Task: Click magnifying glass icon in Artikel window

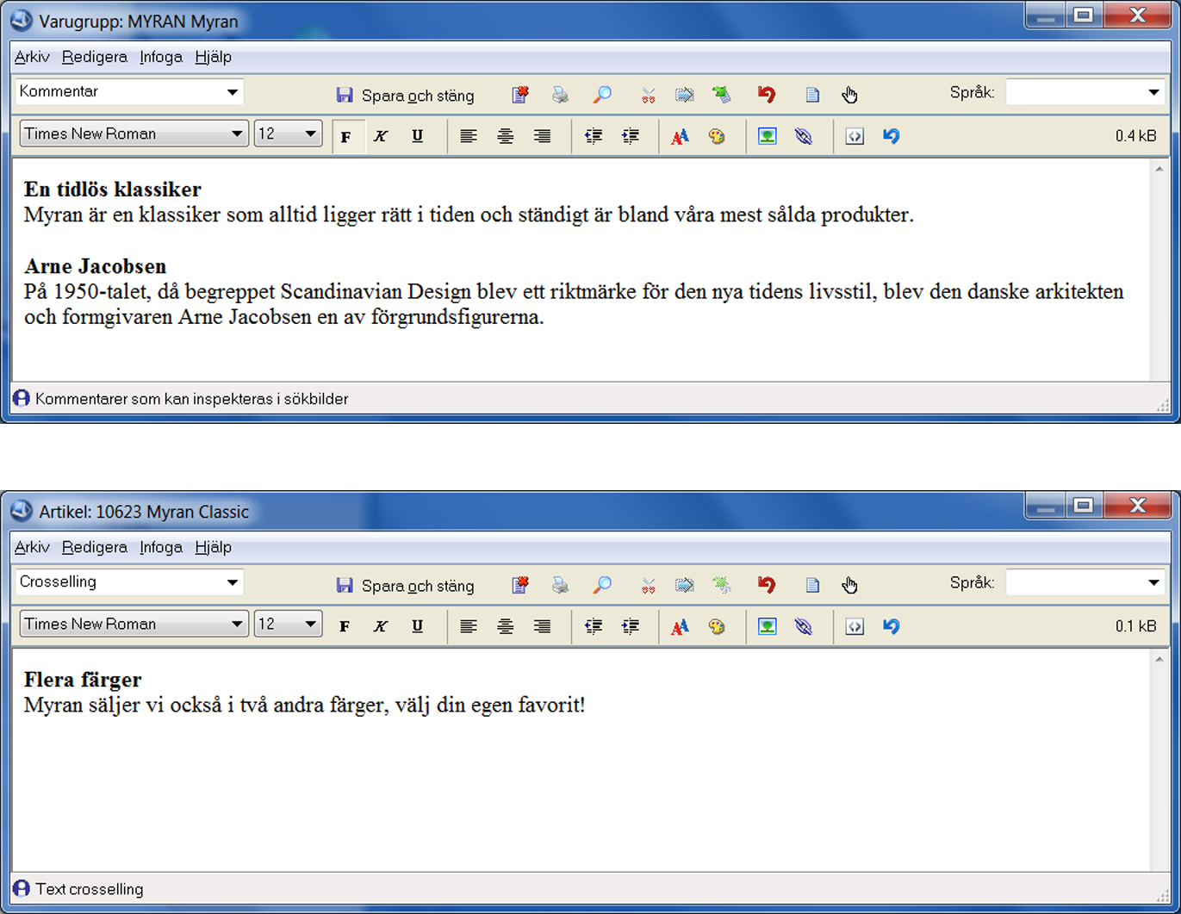Action: pos(602,585)
